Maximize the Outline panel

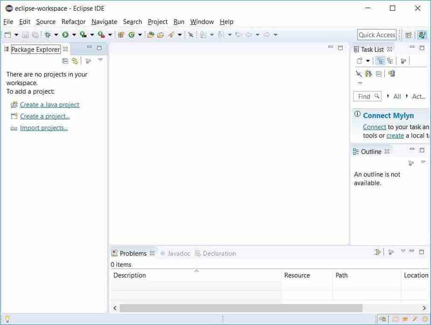422,150
